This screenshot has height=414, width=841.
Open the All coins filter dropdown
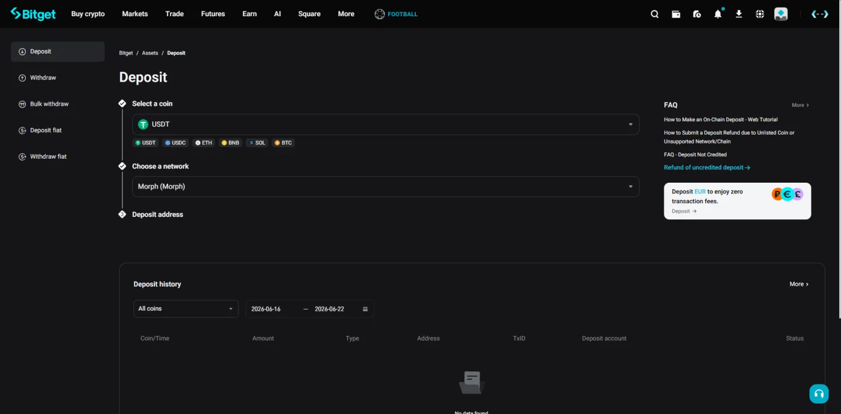point(186,309)
